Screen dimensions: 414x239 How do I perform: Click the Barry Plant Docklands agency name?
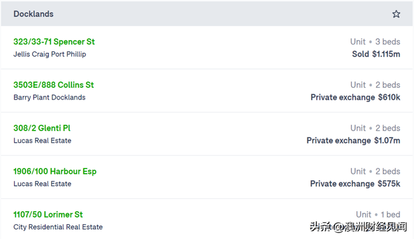pos(49,98)
